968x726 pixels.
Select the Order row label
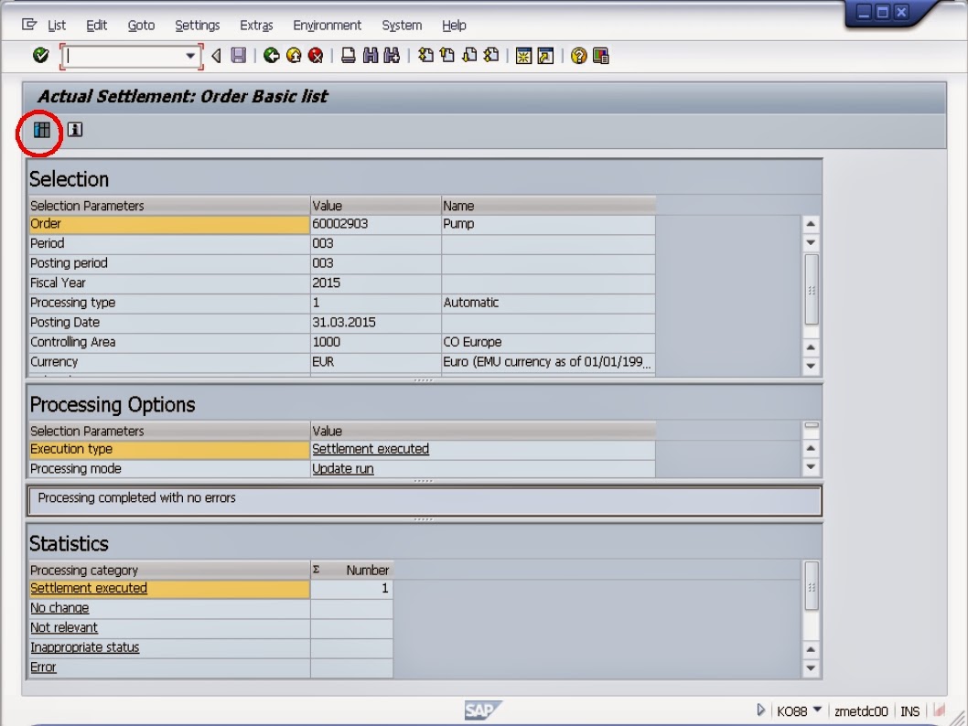(x=169, y=224)
